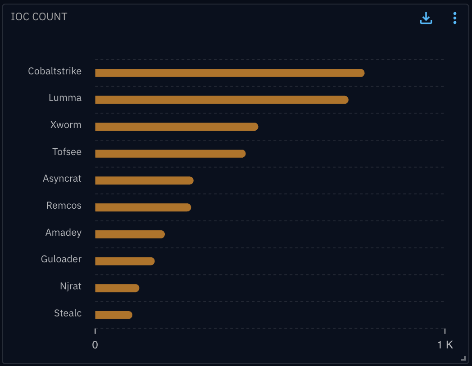Click the Stealc axis label
The image size is (472, 366).
pos(68,313)
